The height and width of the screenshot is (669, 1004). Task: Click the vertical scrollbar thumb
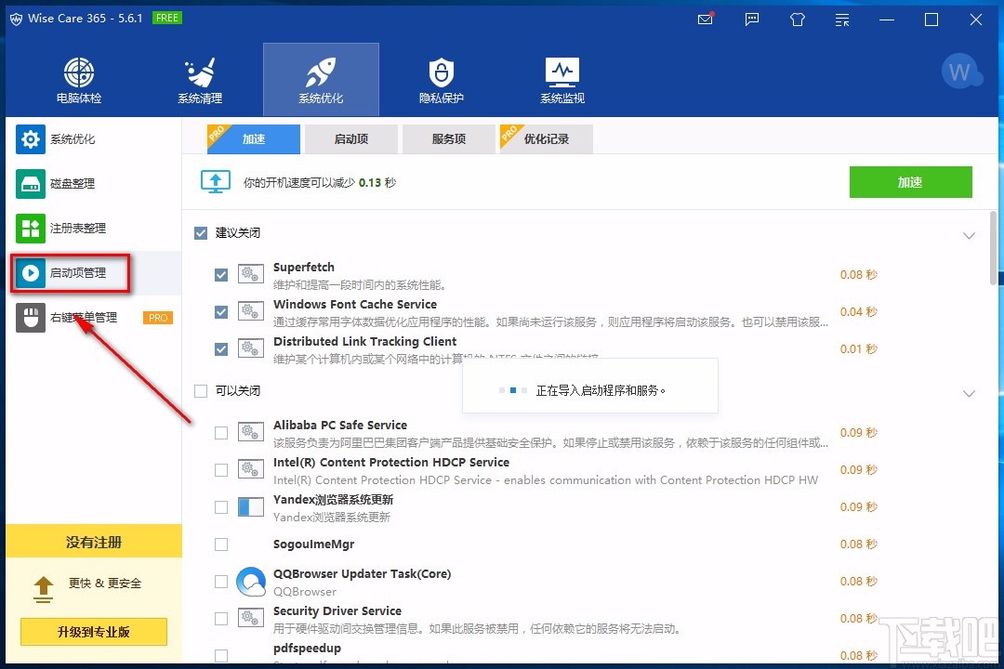click(x=993, y=248)
